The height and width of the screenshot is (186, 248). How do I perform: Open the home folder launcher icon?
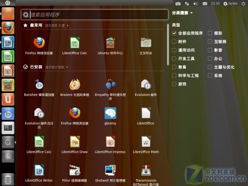(x=8, y=13)
